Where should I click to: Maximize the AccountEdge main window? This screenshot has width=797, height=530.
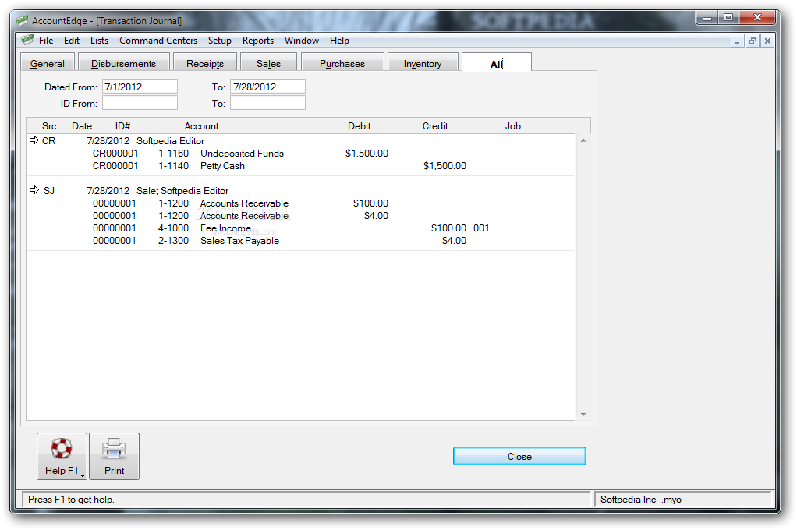click(x=728, y=18)
